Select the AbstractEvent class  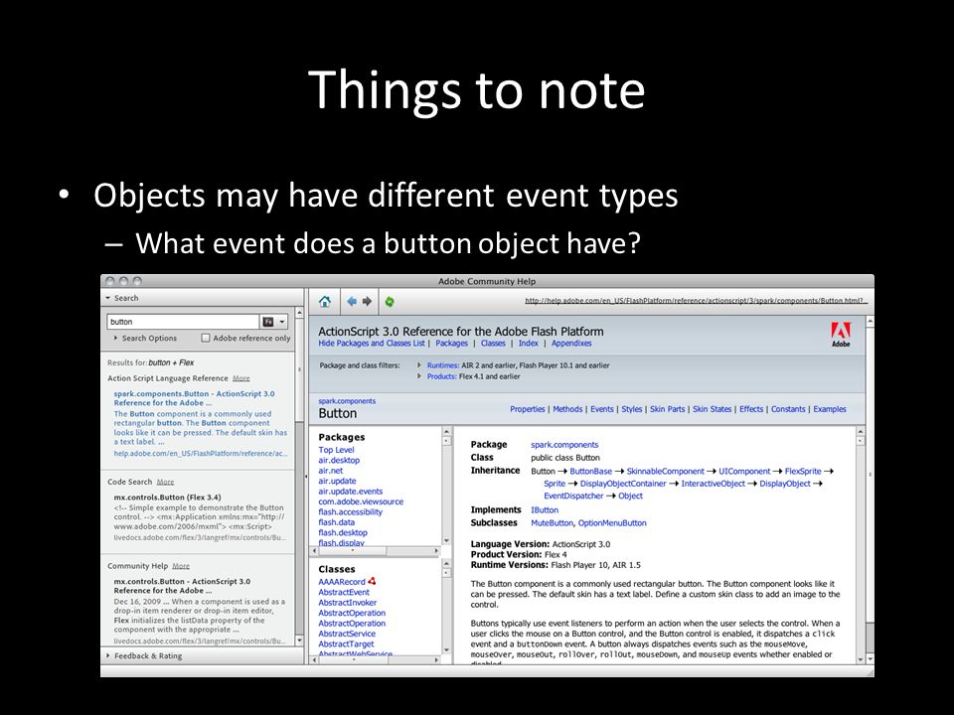coord(344,592)
